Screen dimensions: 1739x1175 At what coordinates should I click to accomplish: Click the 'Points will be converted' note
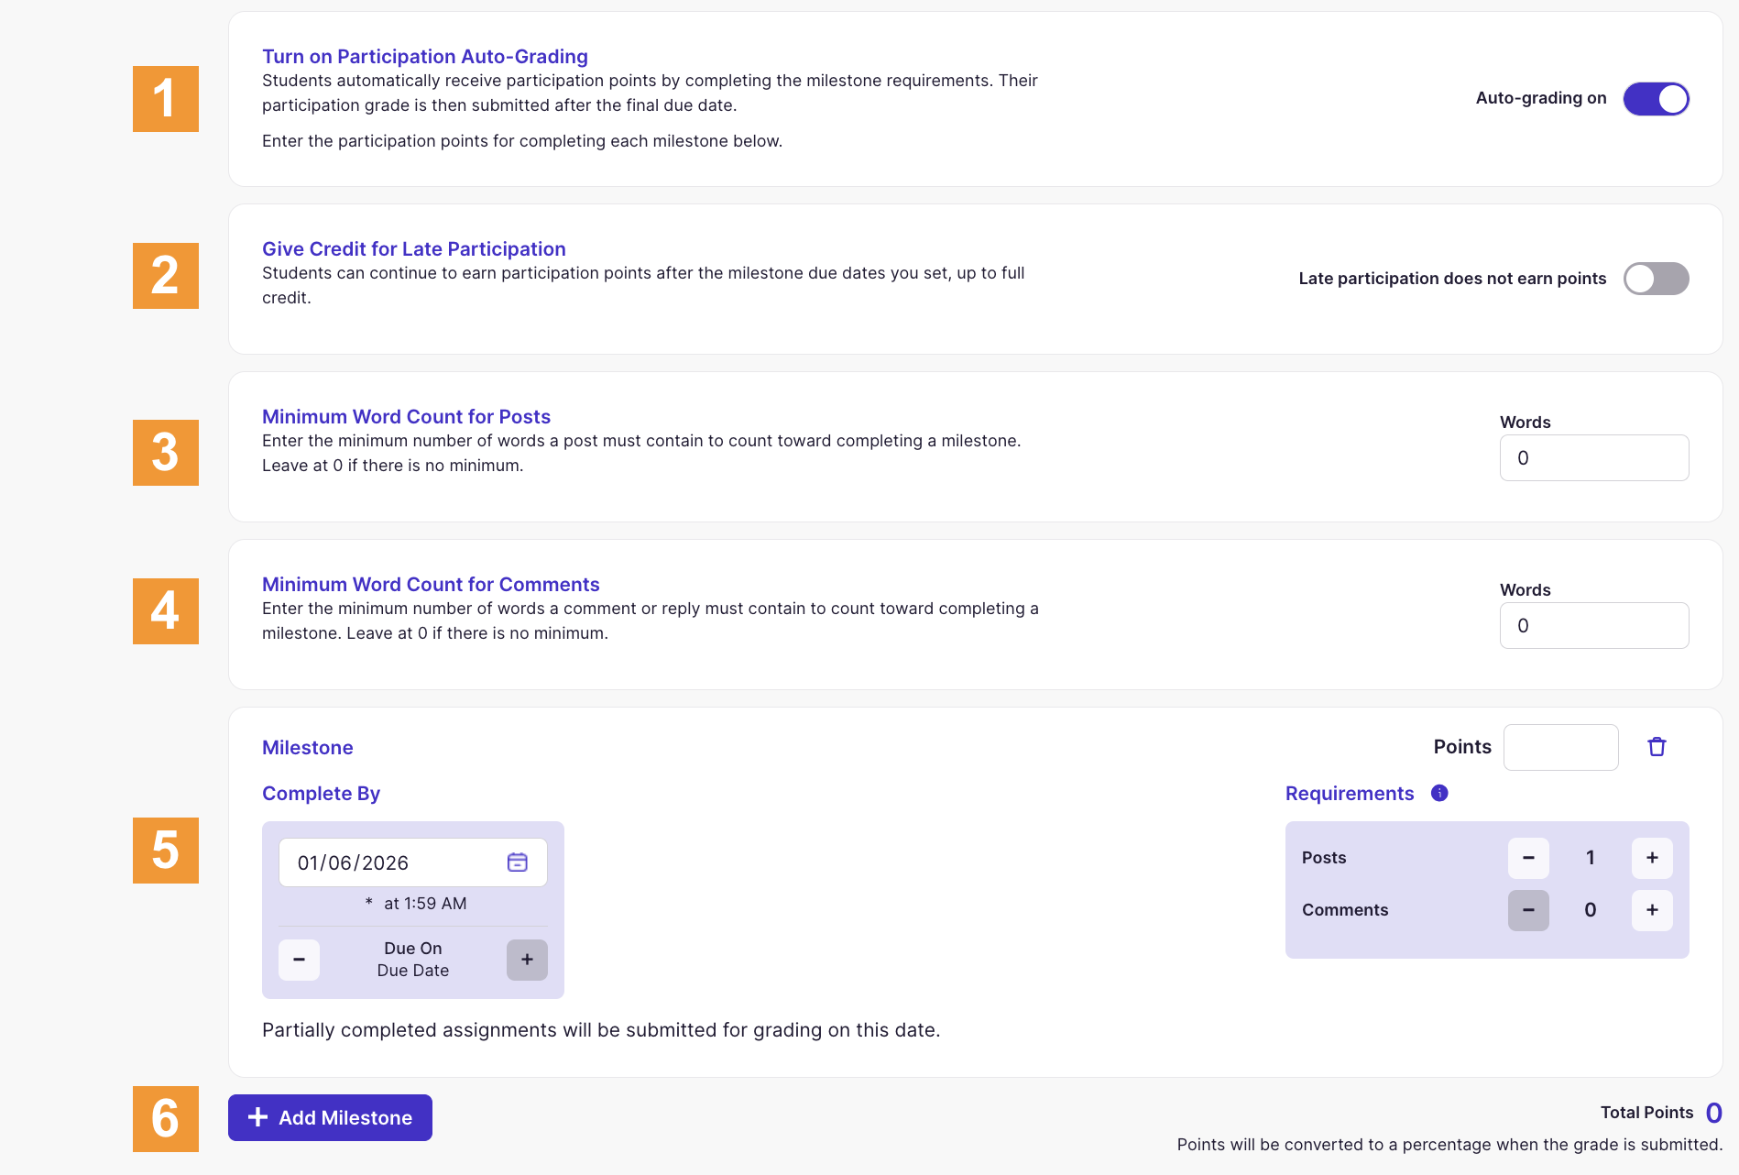[1449, 1145]
